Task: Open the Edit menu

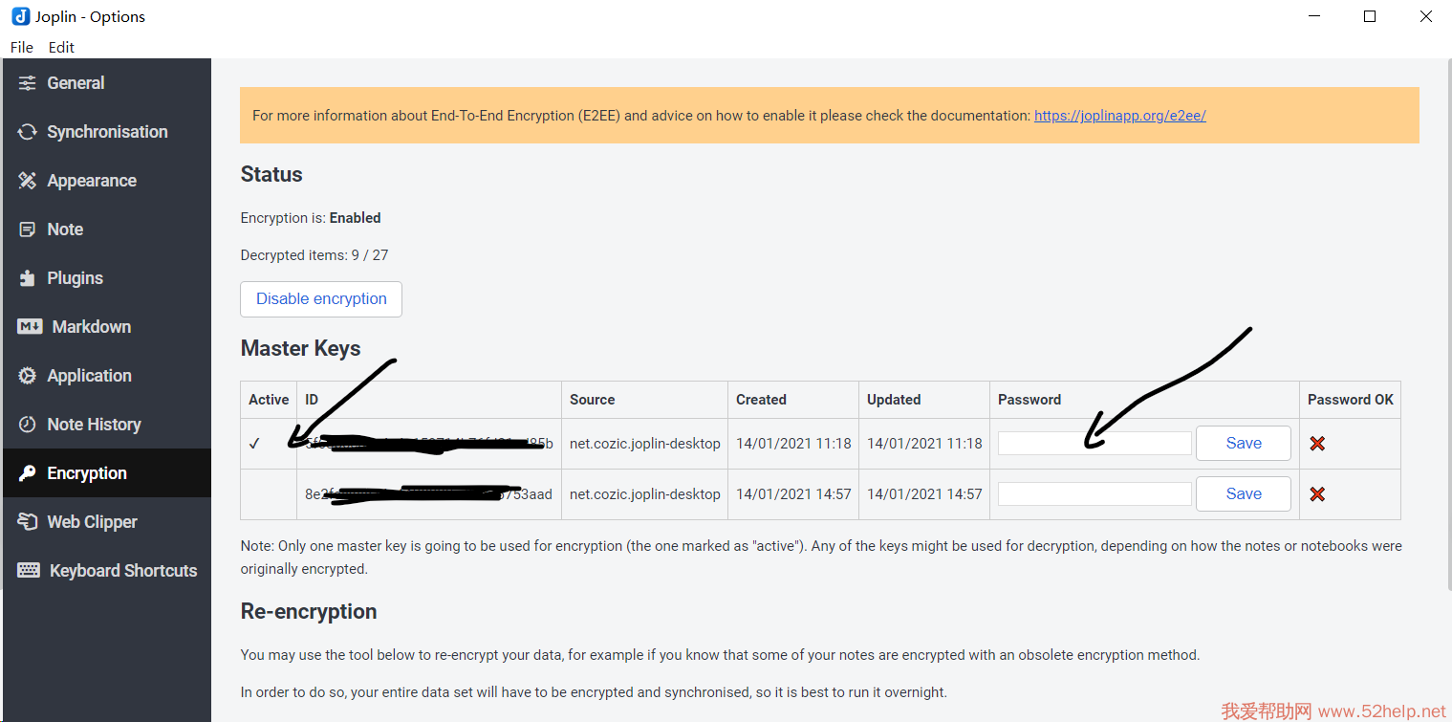Action: (61, 47)
